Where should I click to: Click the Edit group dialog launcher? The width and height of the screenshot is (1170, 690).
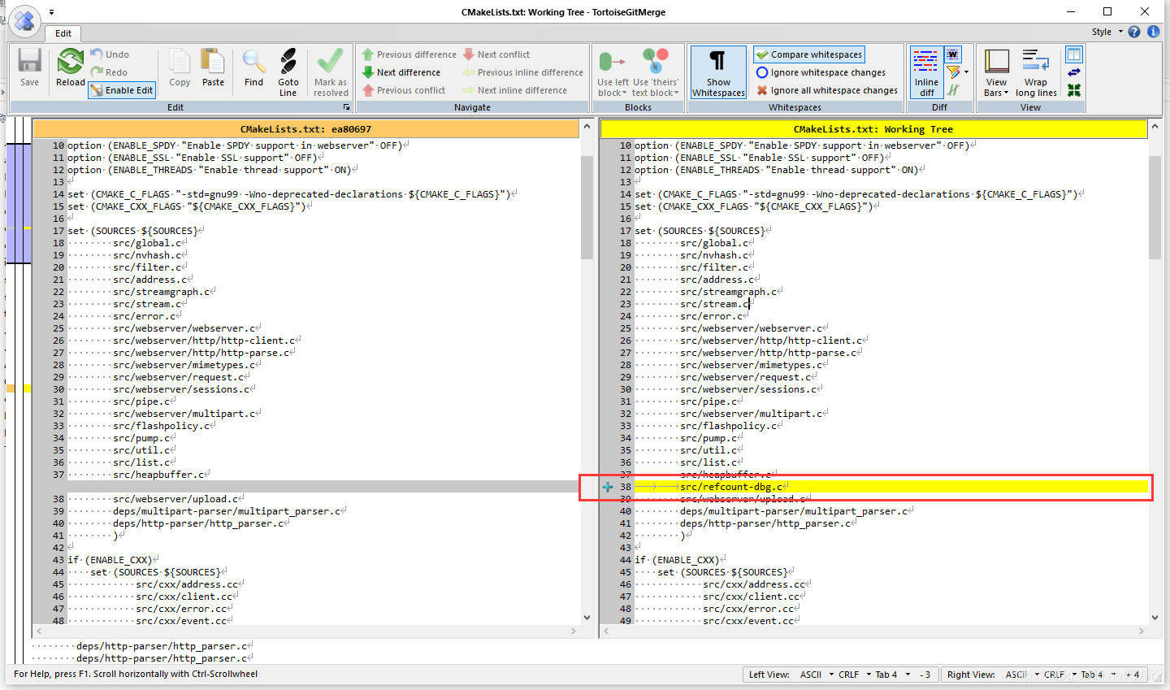[x=347, y=107]
